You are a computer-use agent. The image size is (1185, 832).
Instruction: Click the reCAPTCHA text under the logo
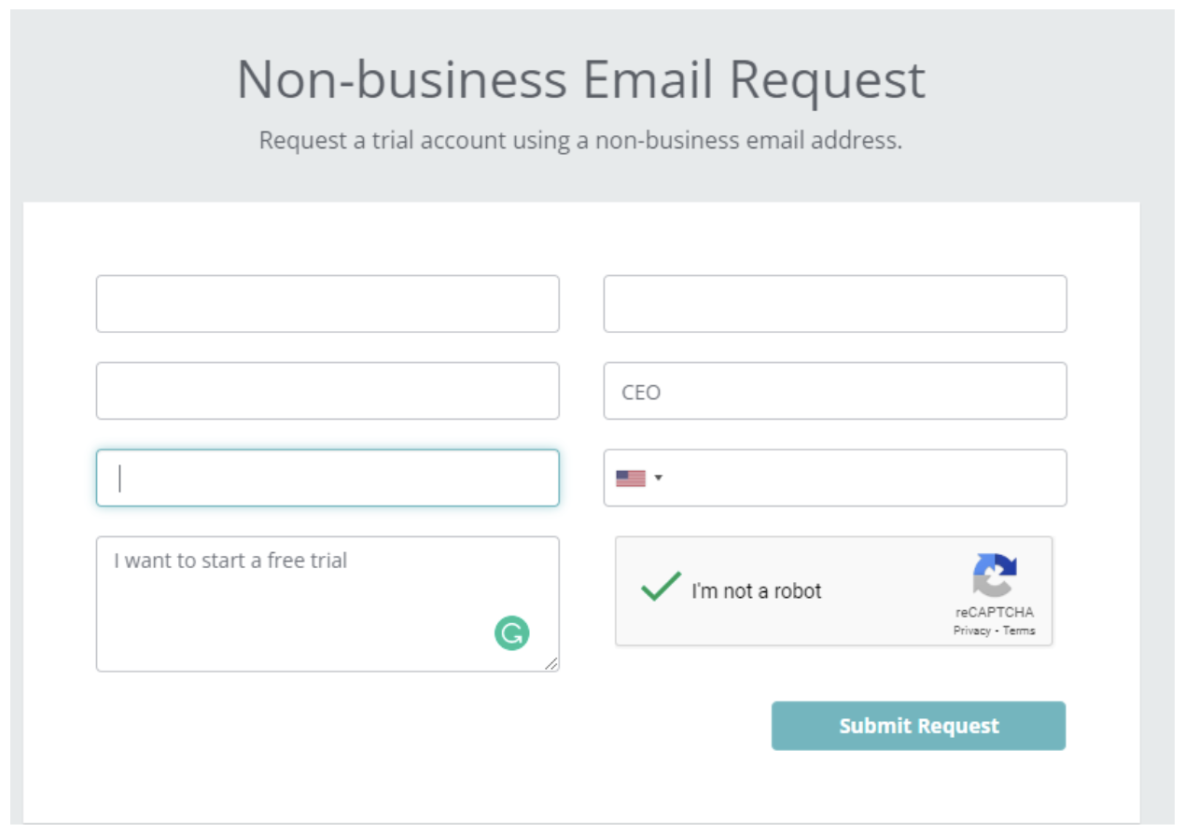994,613
